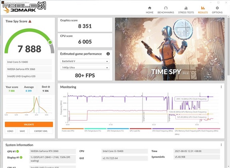
Task: Click NVIDIA GeForce RTX 3060 row under score
Action: [x=29, y=69]
